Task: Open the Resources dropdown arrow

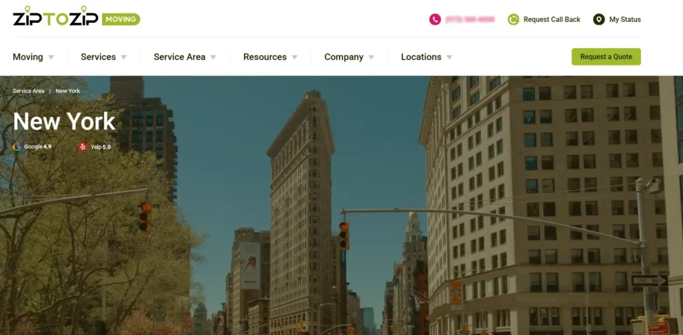Action: 295,57
